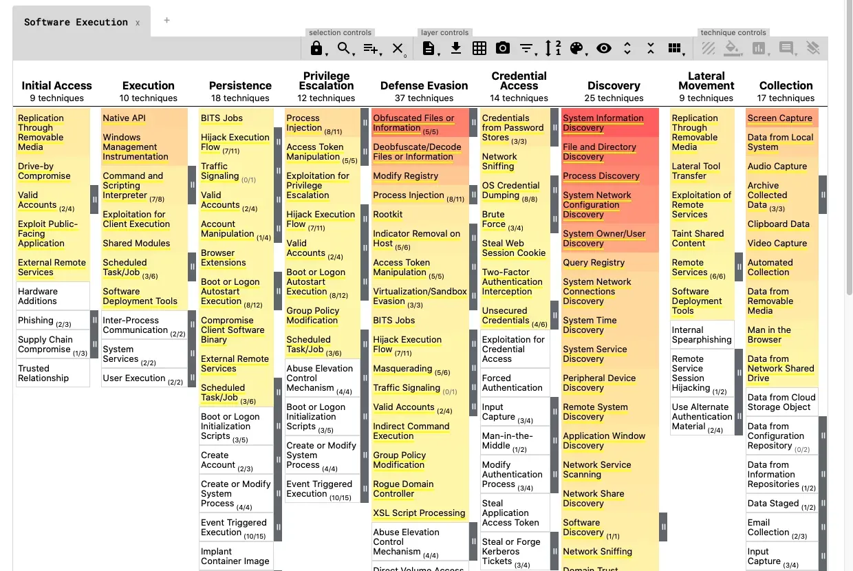853x571 pixels.
Task: Open the color setup palette menu
Action: [x=577, y=48]
